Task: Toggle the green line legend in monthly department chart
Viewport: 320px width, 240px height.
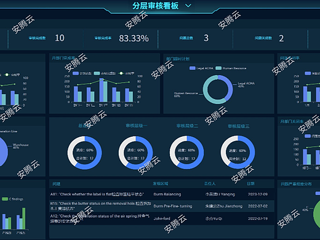Action: tap(121, 73)
